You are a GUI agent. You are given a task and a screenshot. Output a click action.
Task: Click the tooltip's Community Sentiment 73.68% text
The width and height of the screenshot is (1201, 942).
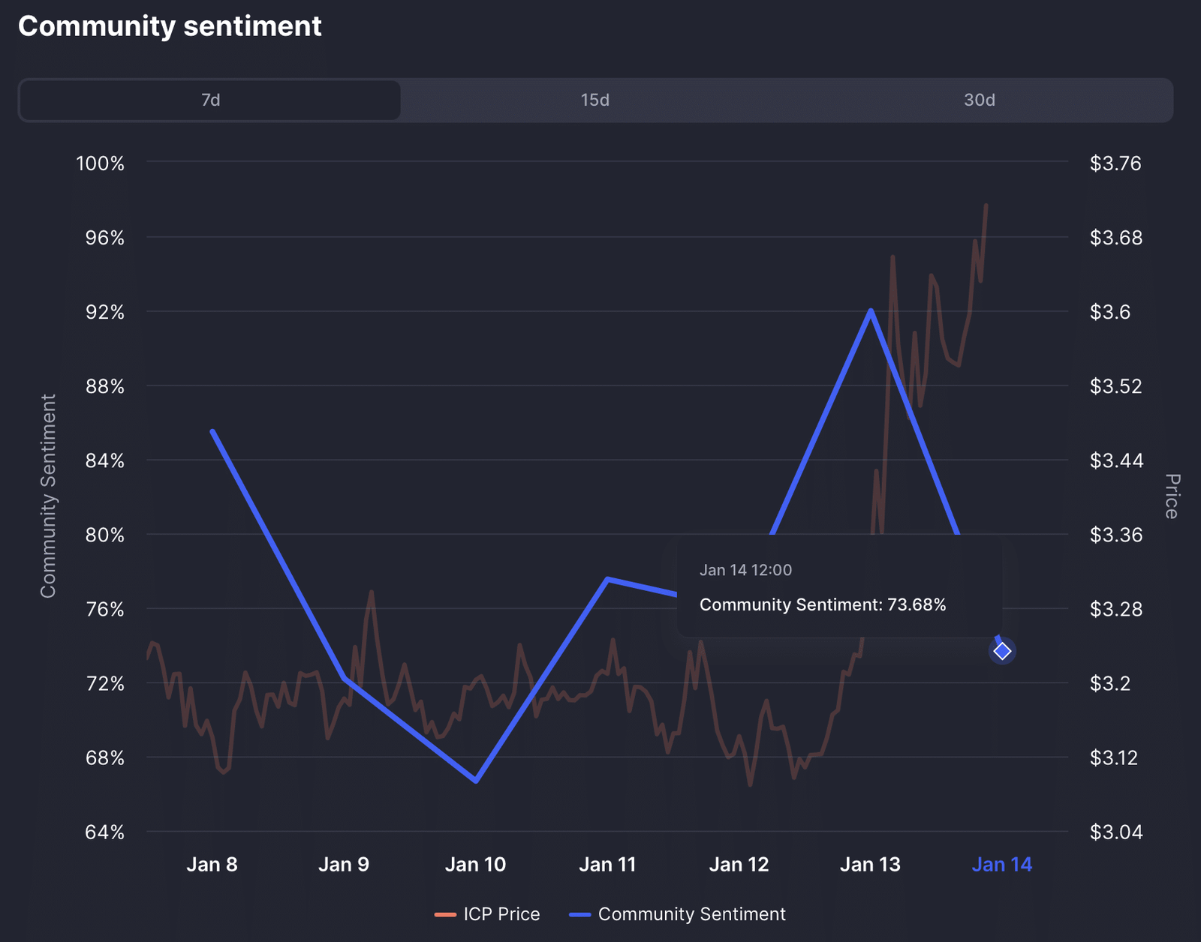[x=822, y=605]
